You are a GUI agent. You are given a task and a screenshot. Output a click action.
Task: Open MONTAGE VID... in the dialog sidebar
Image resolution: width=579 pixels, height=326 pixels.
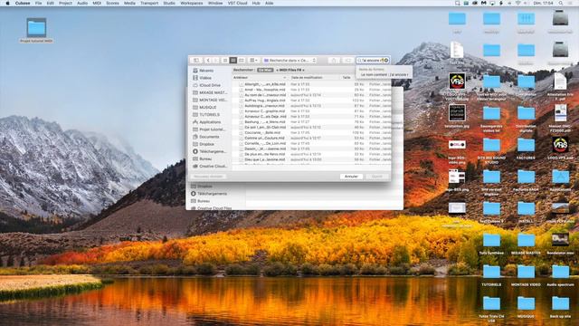210,101
